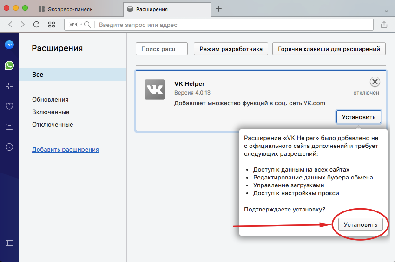Click the Подтверждаете установку? text
This screenshot has width=395, height=262.
pos(284,210)
